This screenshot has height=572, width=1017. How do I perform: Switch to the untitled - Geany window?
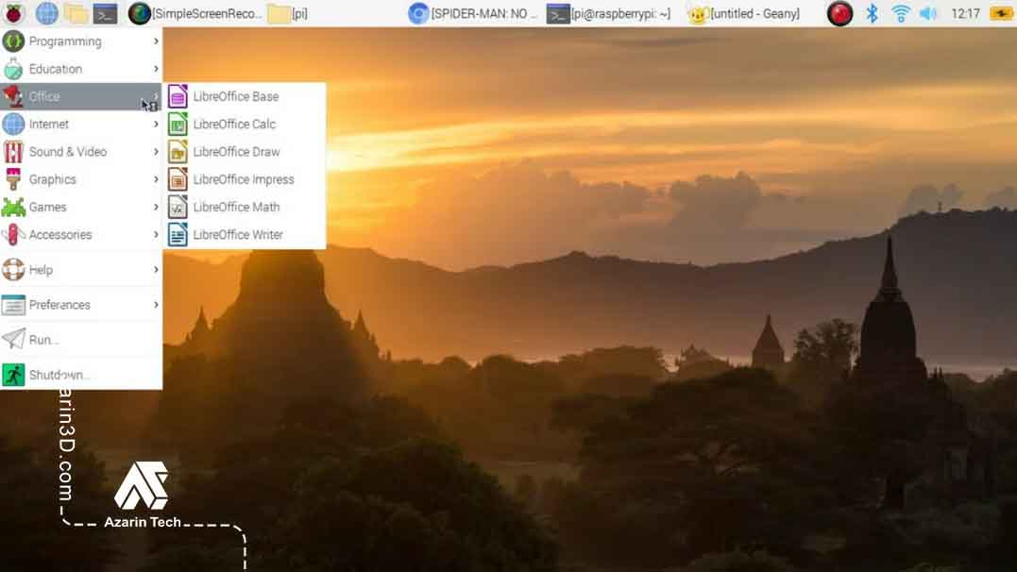click(744, 13)
